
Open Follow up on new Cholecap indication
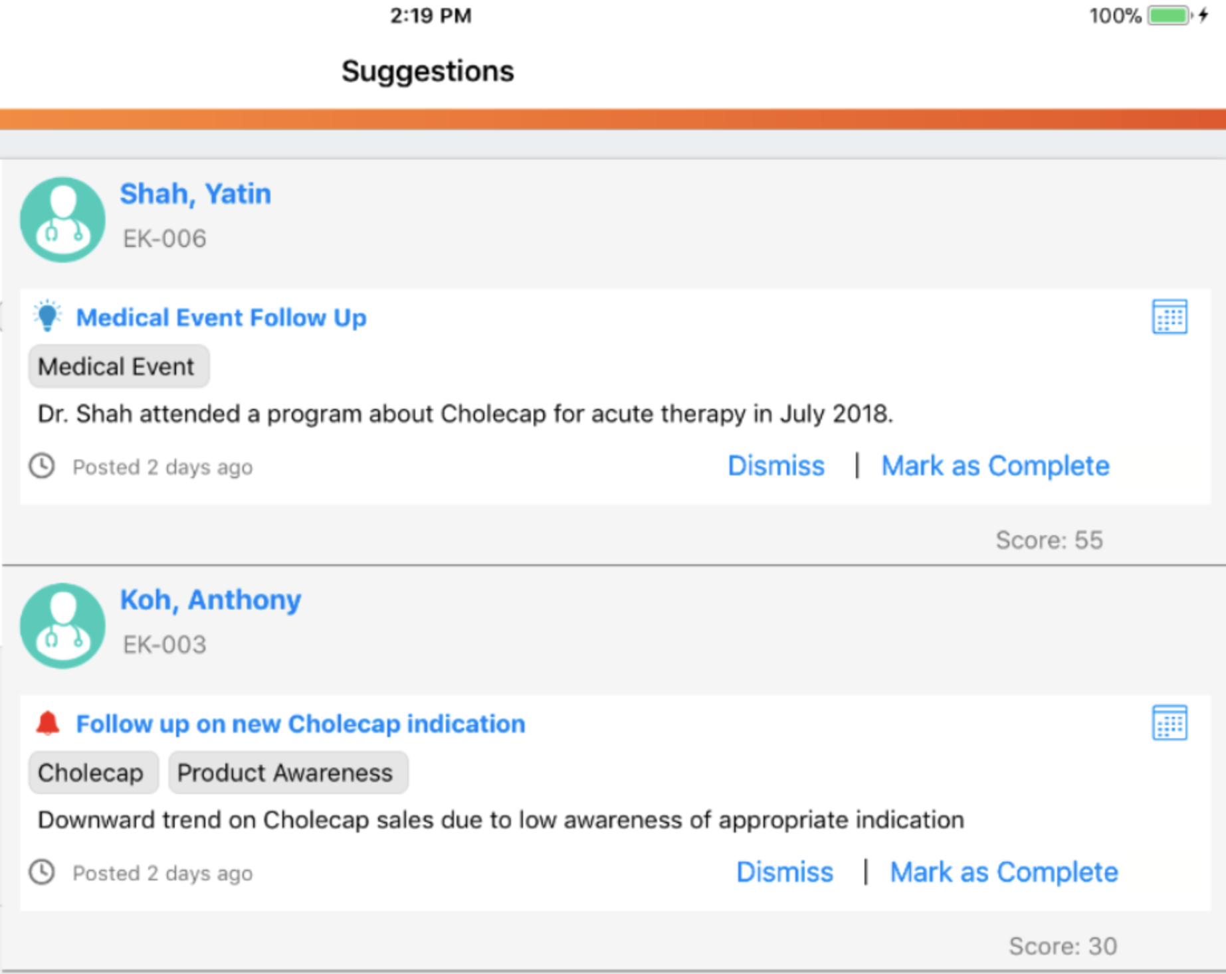tap(300, 724)
